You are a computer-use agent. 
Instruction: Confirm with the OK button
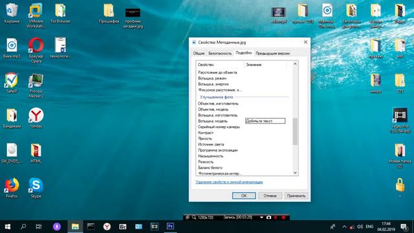click(244, 195)
